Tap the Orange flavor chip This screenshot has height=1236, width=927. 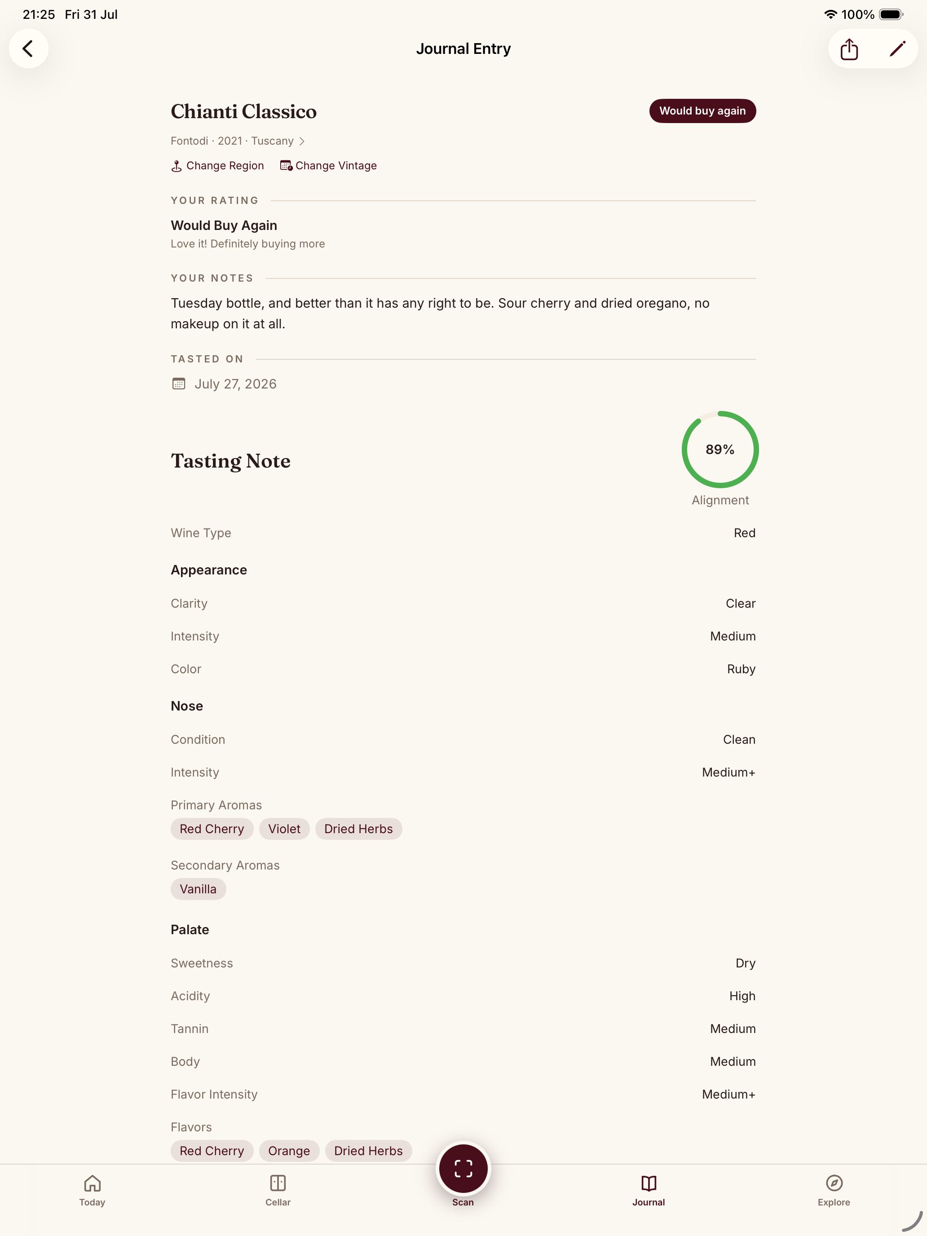point(289,1151)
